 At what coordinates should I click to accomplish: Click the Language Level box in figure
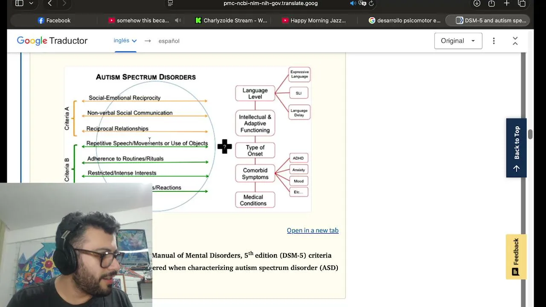click(x=255, y=93)
